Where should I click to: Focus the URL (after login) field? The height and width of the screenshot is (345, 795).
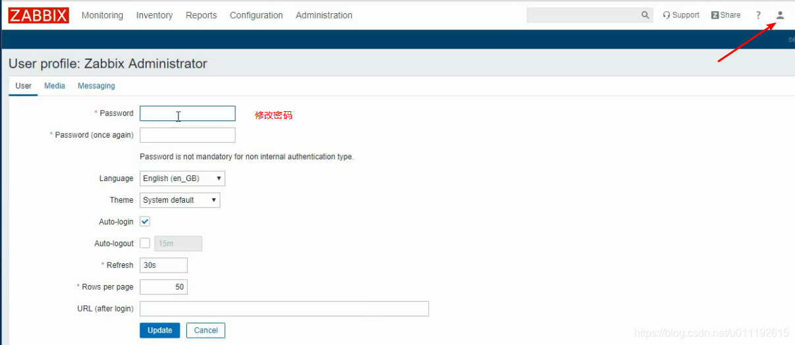pos(285,309)
